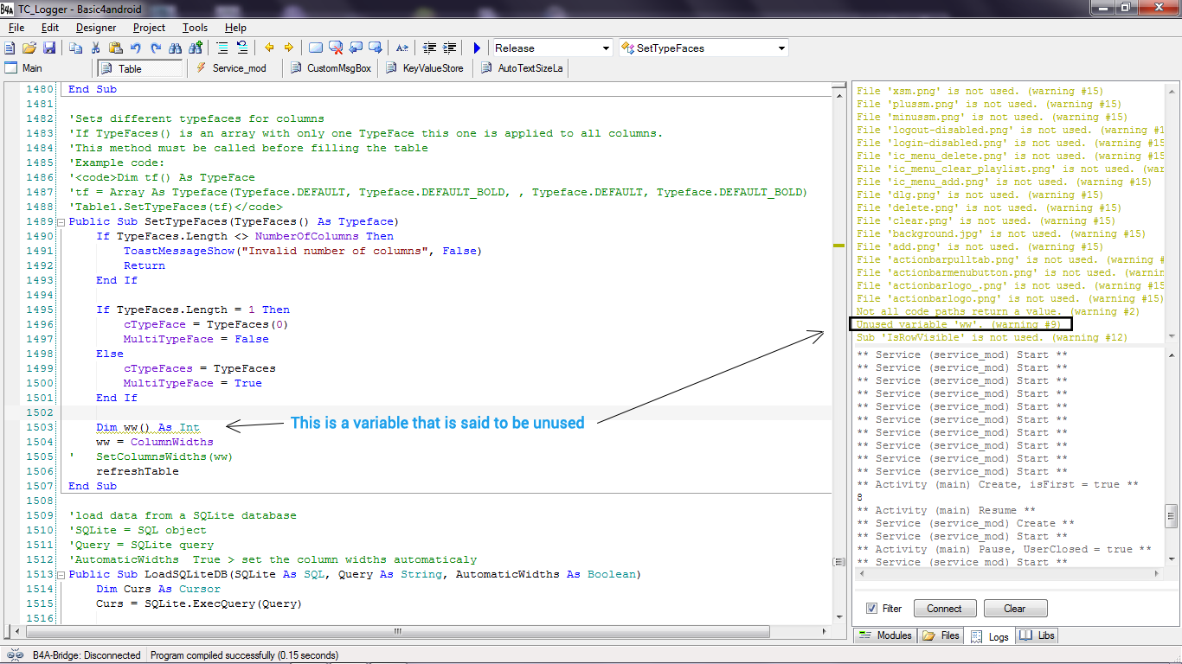This screenshot has height=664, width=1182.
Task: Click the Save file toolbar icon
Action: click(x=49, y=48)
